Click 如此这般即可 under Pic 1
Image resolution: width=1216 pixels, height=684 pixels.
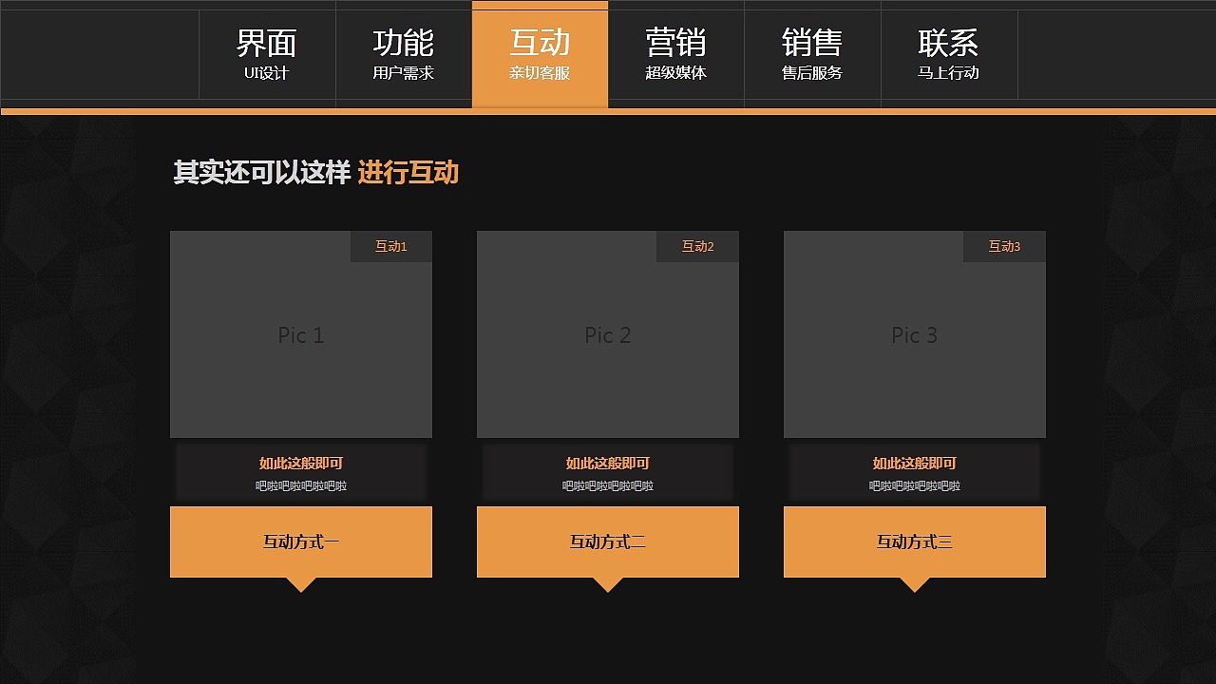(300, 464)
